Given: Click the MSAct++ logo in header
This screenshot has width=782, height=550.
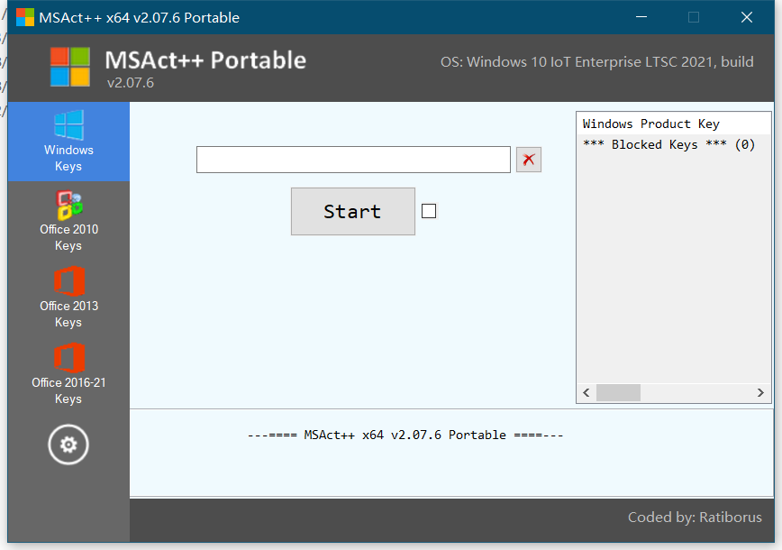Looking at the screenshot, I should click(x=70, y=67).
